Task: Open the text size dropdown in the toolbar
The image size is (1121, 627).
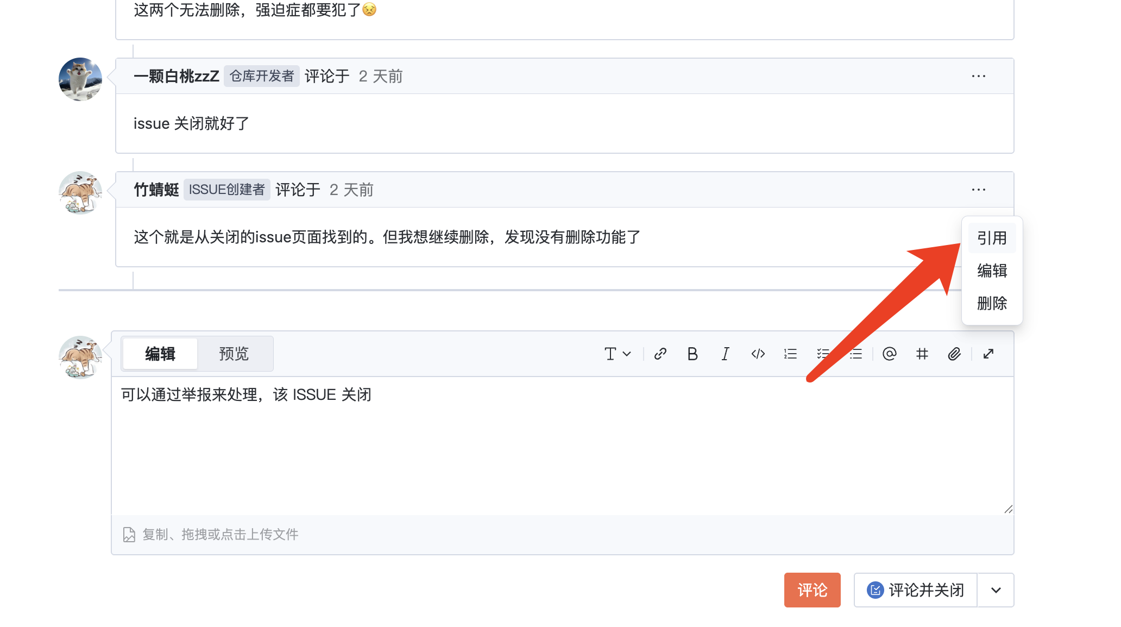Action: point(618,354)
